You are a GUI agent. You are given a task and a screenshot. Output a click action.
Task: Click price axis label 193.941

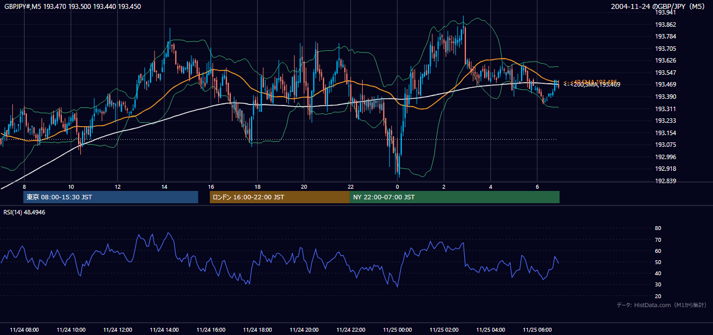(666, 12)
